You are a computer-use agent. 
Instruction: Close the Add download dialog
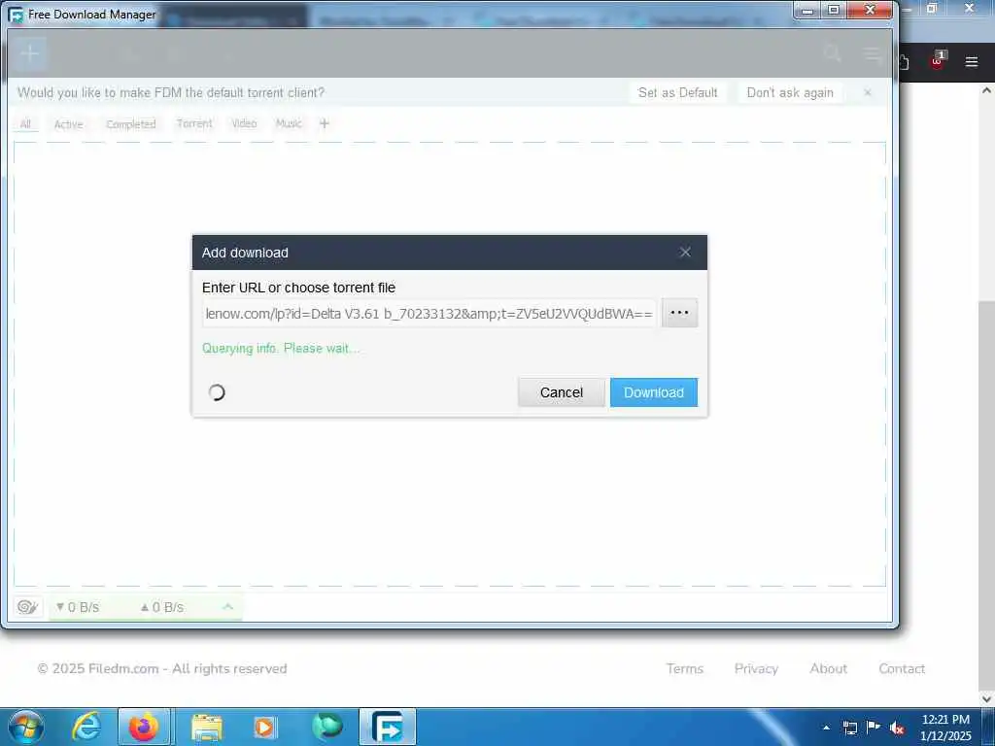coord(685,253)
